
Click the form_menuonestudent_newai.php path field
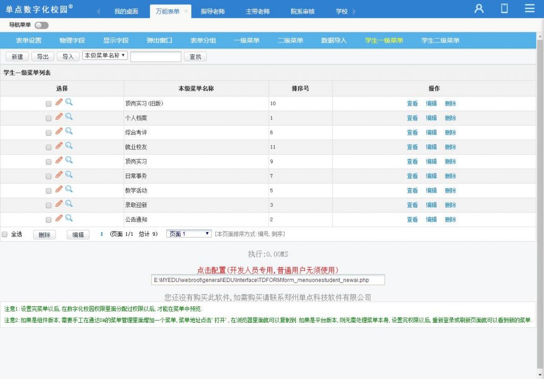pos(268,280)
